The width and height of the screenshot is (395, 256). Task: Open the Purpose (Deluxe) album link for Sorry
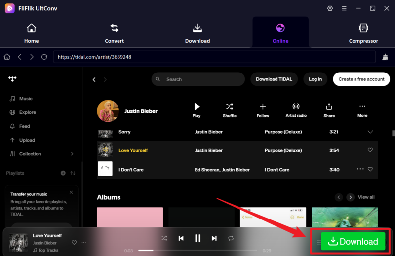[283, 132]
